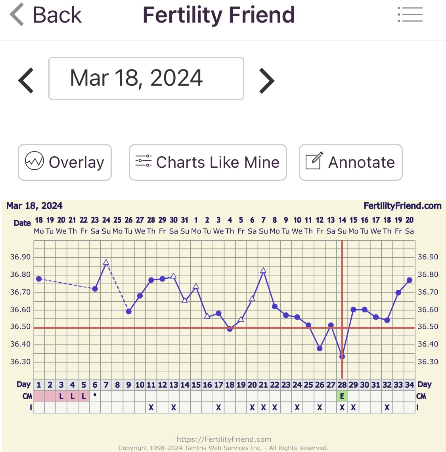The width and height of the screenshot is (446, 452).
Task: Tap the Overlay chart-wave icon
Action: (x=34, y=162)
